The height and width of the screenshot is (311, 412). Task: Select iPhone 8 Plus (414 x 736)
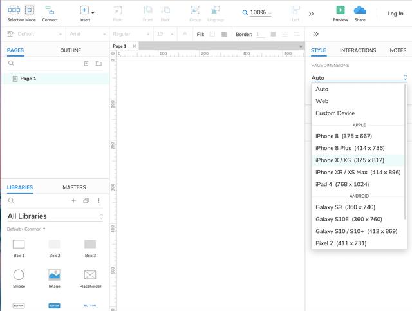[358, 148]
